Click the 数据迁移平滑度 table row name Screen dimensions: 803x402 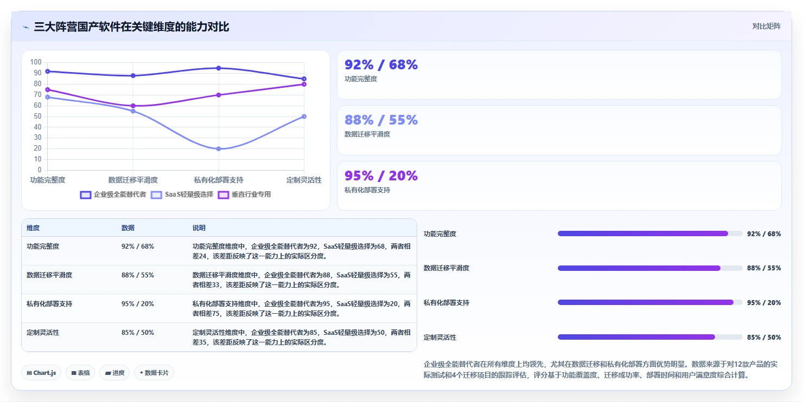pyautogui.click(x=49, y=275)
